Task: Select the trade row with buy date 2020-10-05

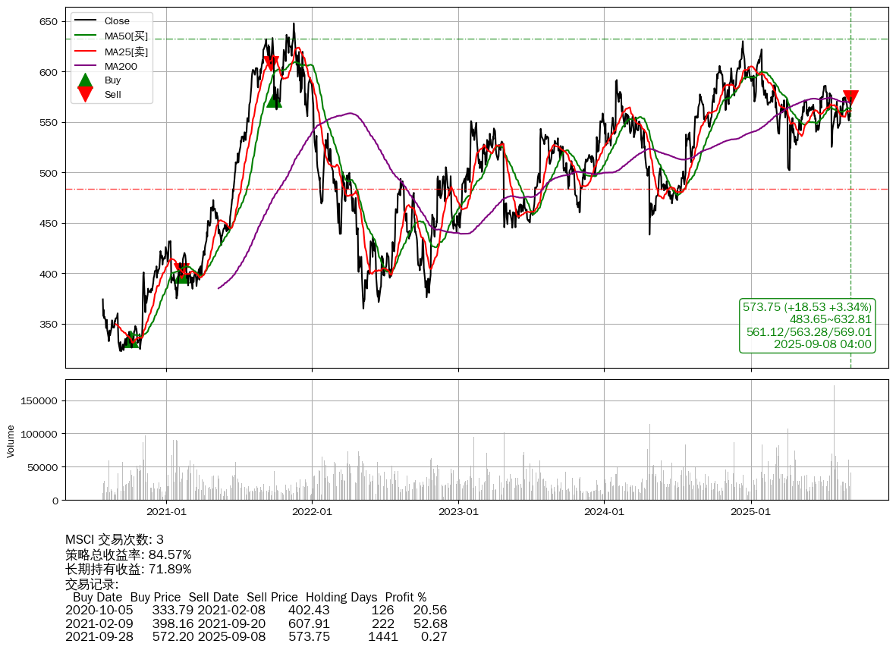Action: [x=256, y=610]
